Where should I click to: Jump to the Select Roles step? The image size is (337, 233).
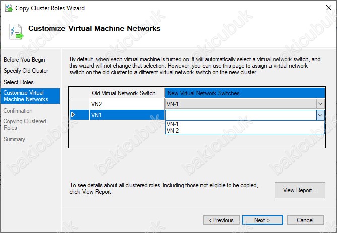[19, 82]
